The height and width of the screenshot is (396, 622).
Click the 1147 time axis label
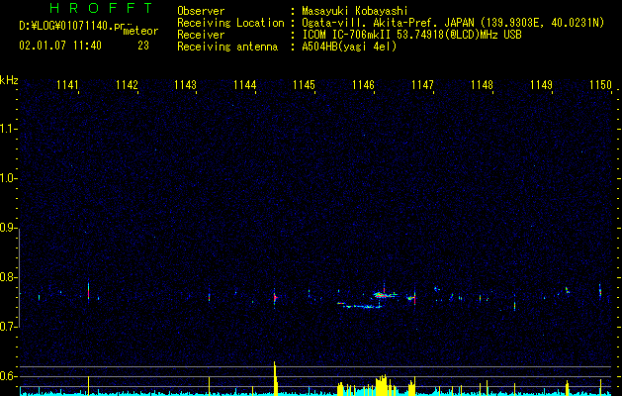[422, 84]
